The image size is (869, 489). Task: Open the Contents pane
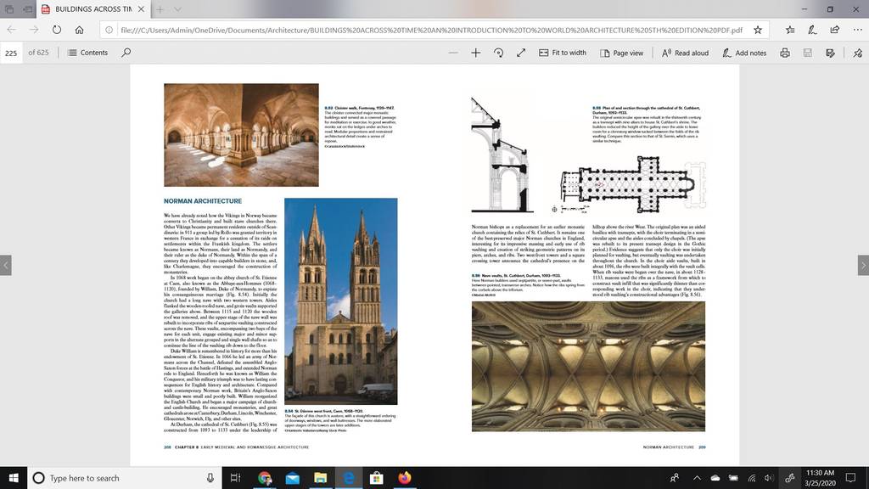[x=87, y=53]
